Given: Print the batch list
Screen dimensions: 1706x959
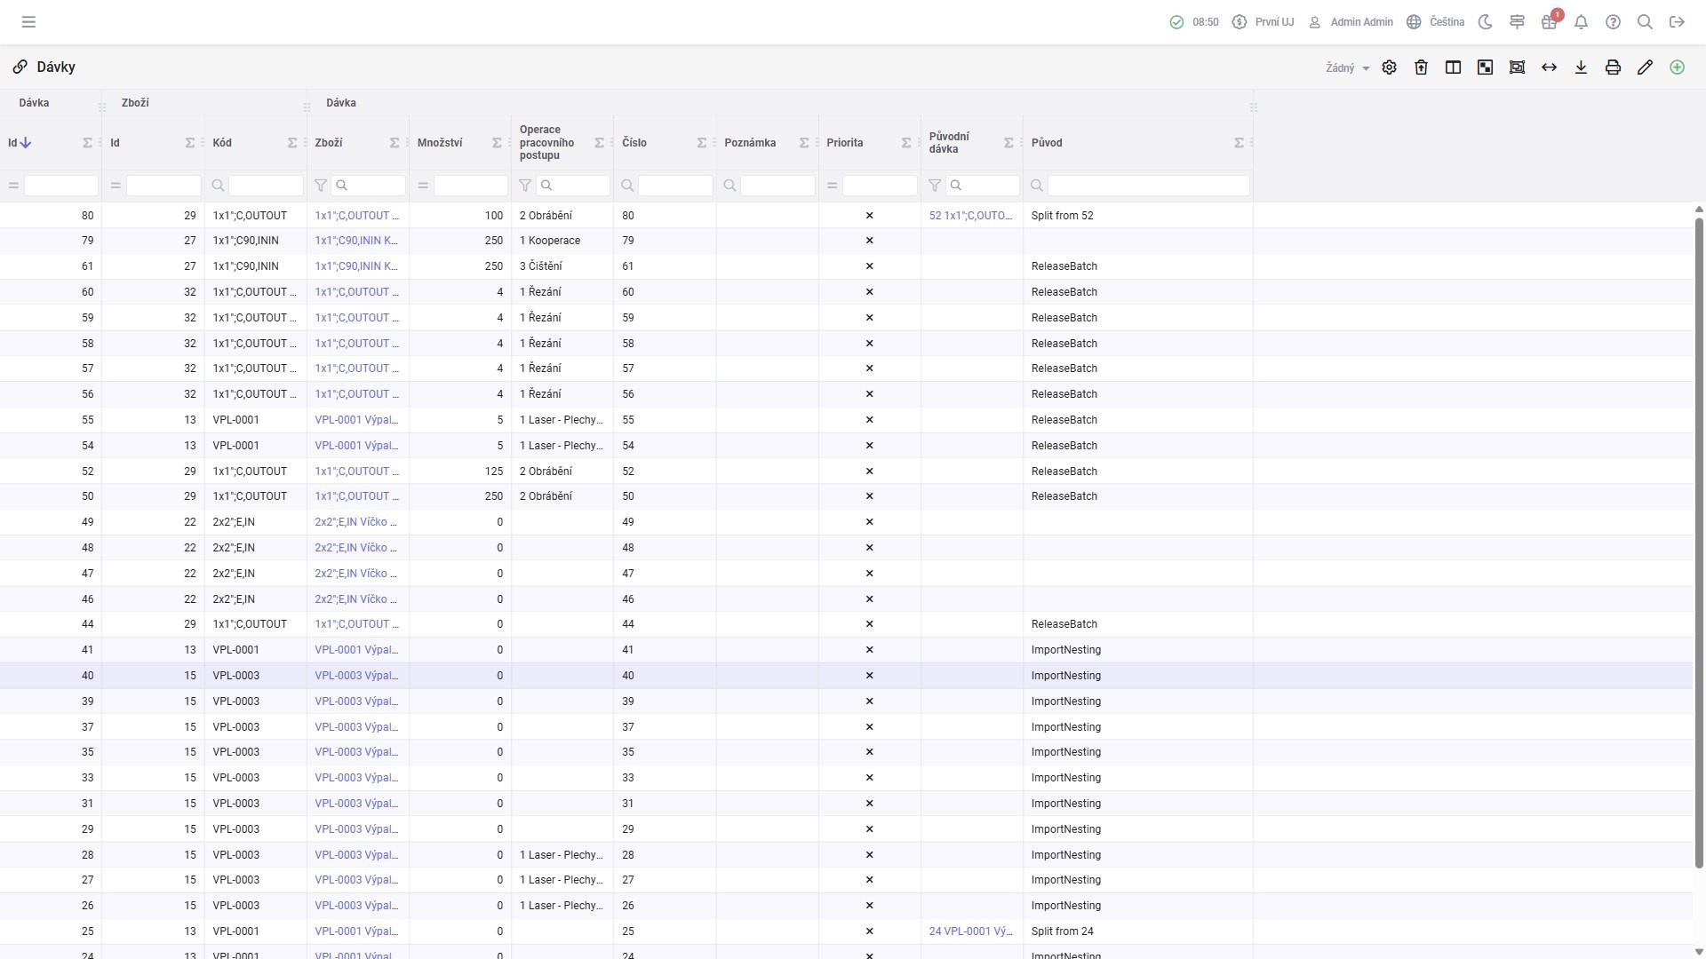Looking at the screenshot, I should (1613, 67).
